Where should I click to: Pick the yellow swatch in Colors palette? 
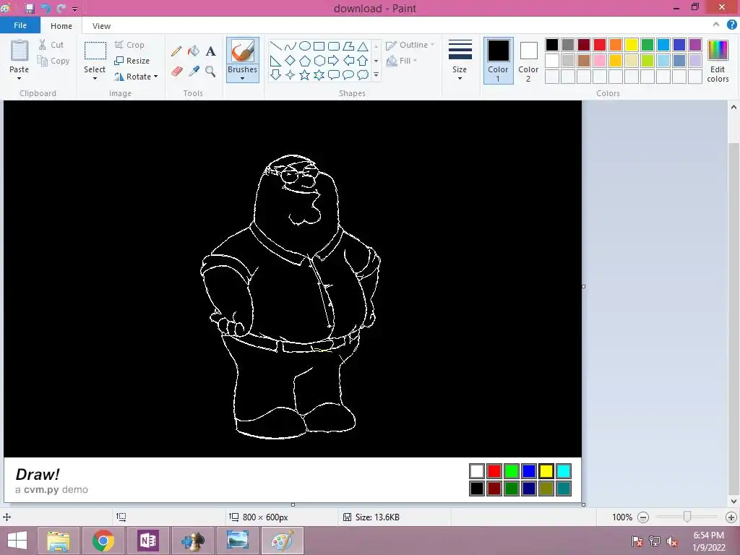pyautogui.click(x=632, y=45)
